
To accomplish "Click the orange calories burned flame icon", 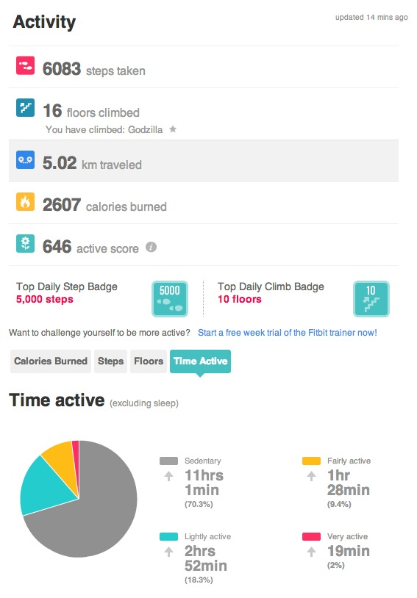I will click(25, 202).
